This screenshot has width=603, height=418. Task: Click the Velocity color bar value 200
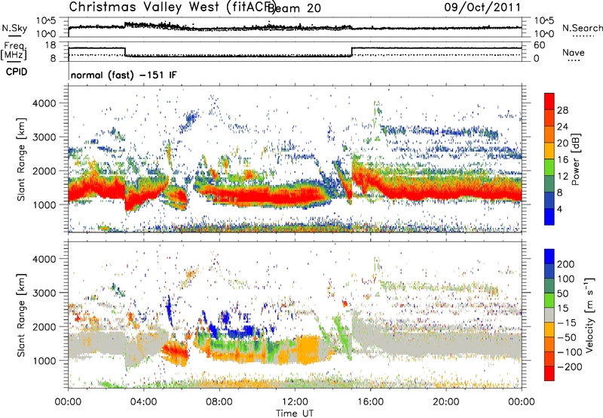click(566, 264)
